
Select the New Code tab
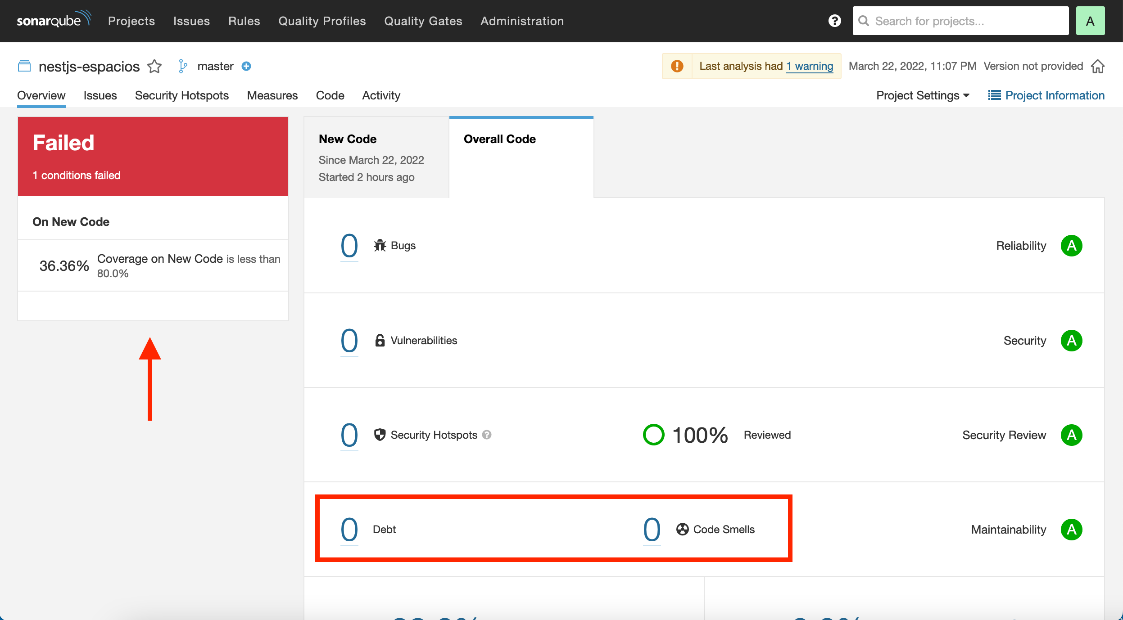pyautogui.click(x=376, y=157)
